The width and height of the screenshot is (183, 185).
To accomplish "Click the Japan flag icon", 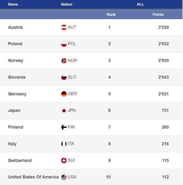I will click(x=64, y=110).
